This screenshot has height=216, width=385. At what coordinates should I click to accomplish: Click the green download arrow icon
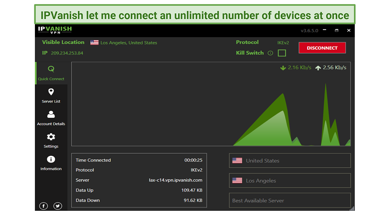tap(283, 68)
